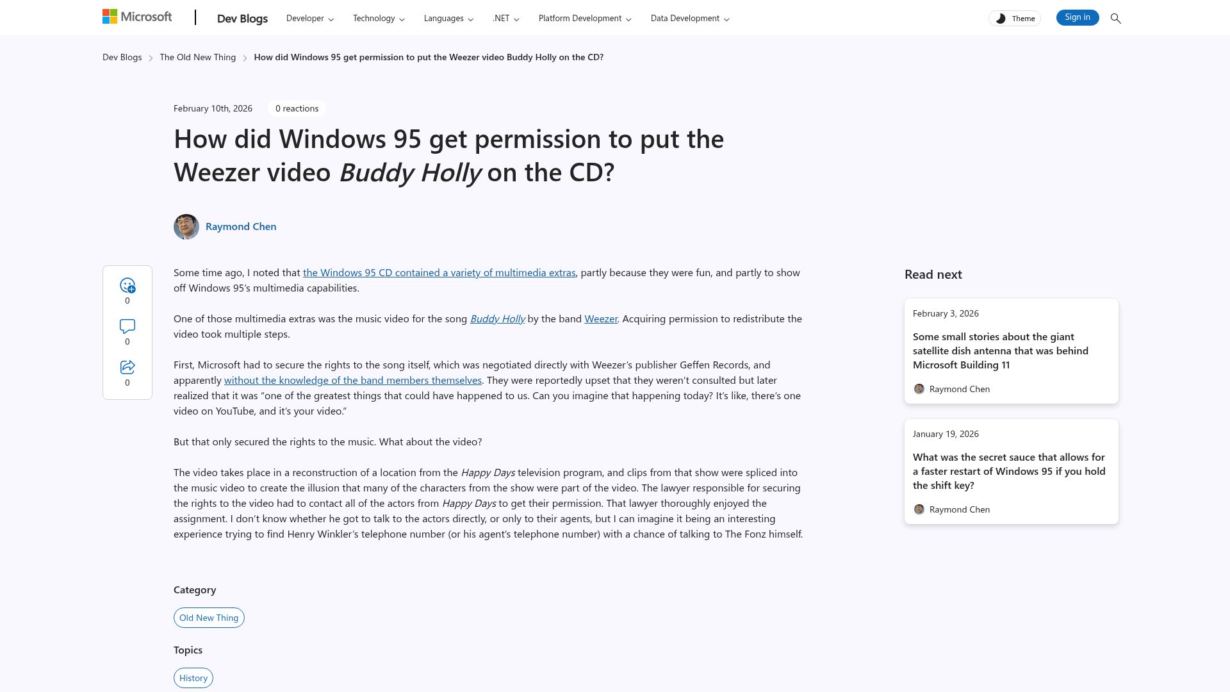Select the History topic tag
Image resolution: width=1230 pixels, height=692 pixels.
coord(193,678)
